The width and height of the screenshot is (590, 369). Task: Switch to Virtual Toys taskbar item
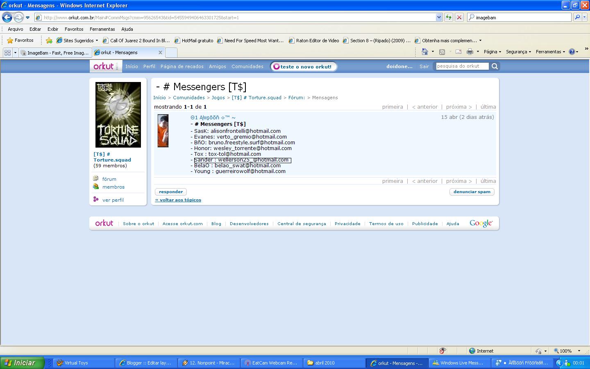point(84,363)
